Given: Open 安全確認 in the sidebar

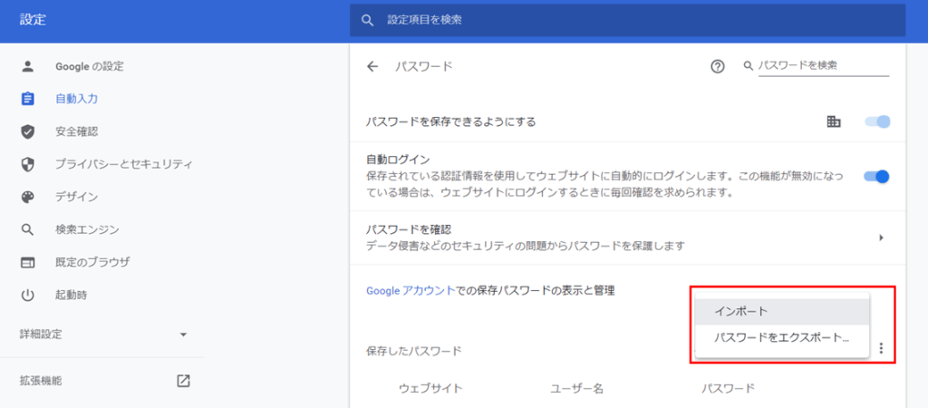Looking at the screenshot, I should coord(76,131).
